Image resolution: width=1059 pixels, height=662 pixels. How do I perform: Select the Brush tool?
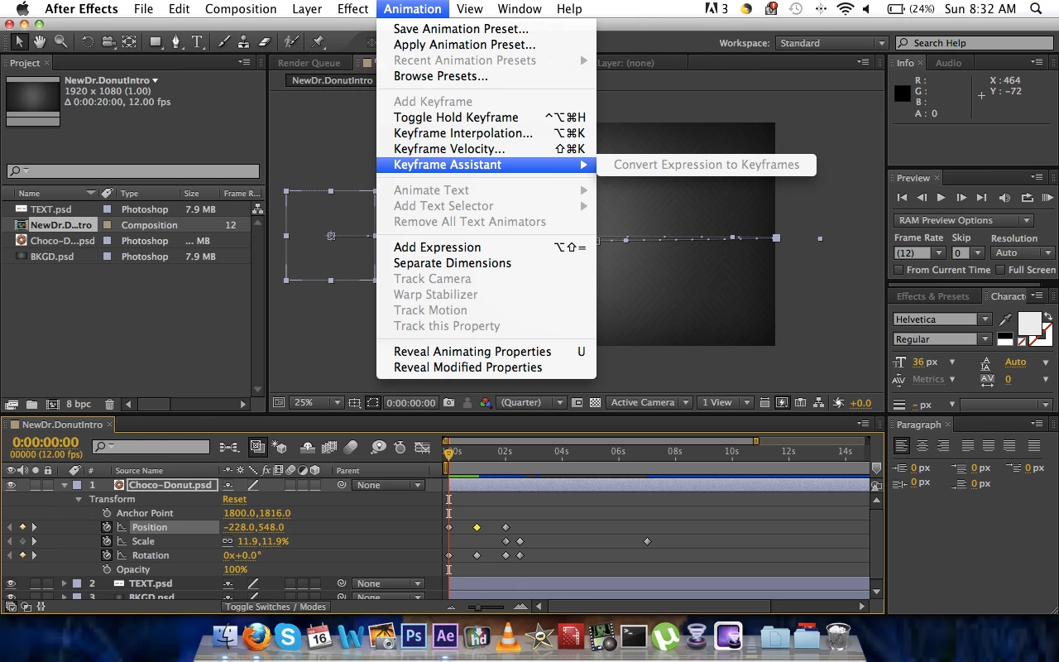pyautogui.click(x=223, y=41)
